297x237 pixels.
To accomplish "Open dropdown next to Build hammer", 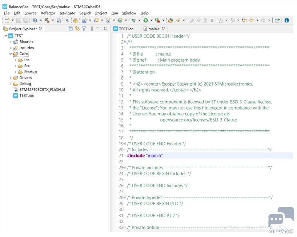I will (53, 20).
